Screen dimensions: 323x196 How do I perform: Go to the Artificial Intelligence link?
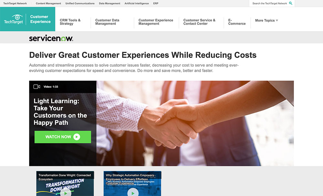tap(137, 3)
